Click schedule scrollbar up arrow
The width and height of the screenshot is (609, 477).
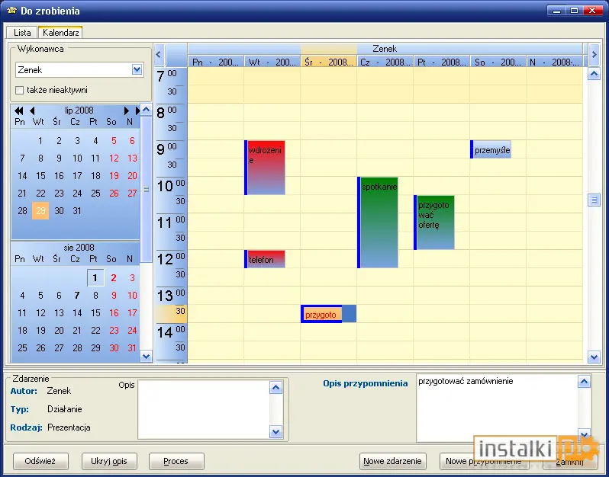594,74
